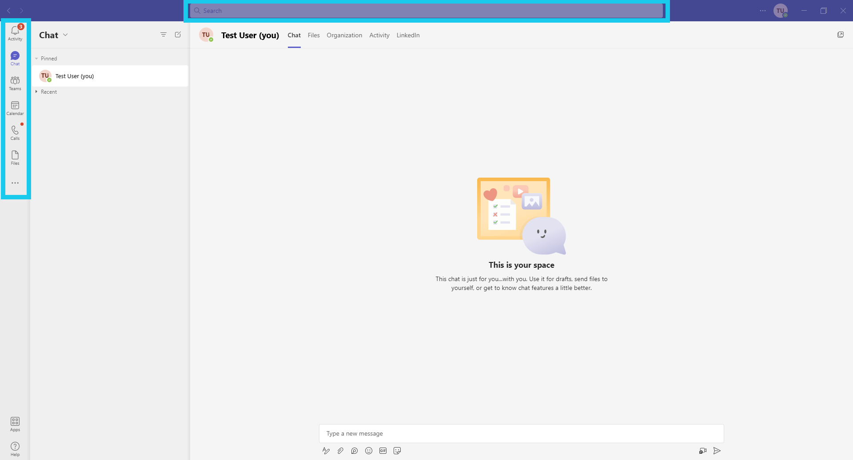Start a new chat with compose icon
The image size is (853, 460).
click(178, 35)
